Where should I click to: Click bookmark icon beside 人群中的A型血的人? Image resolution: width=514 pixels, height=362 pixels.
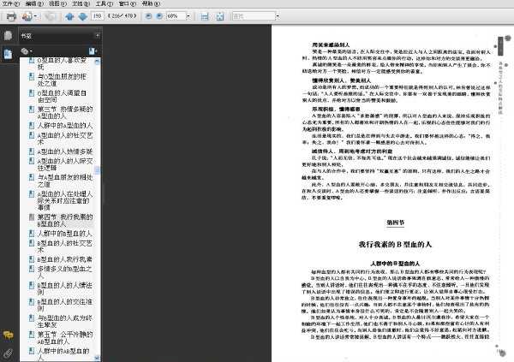pyautogui.click(x=32, y=126)
